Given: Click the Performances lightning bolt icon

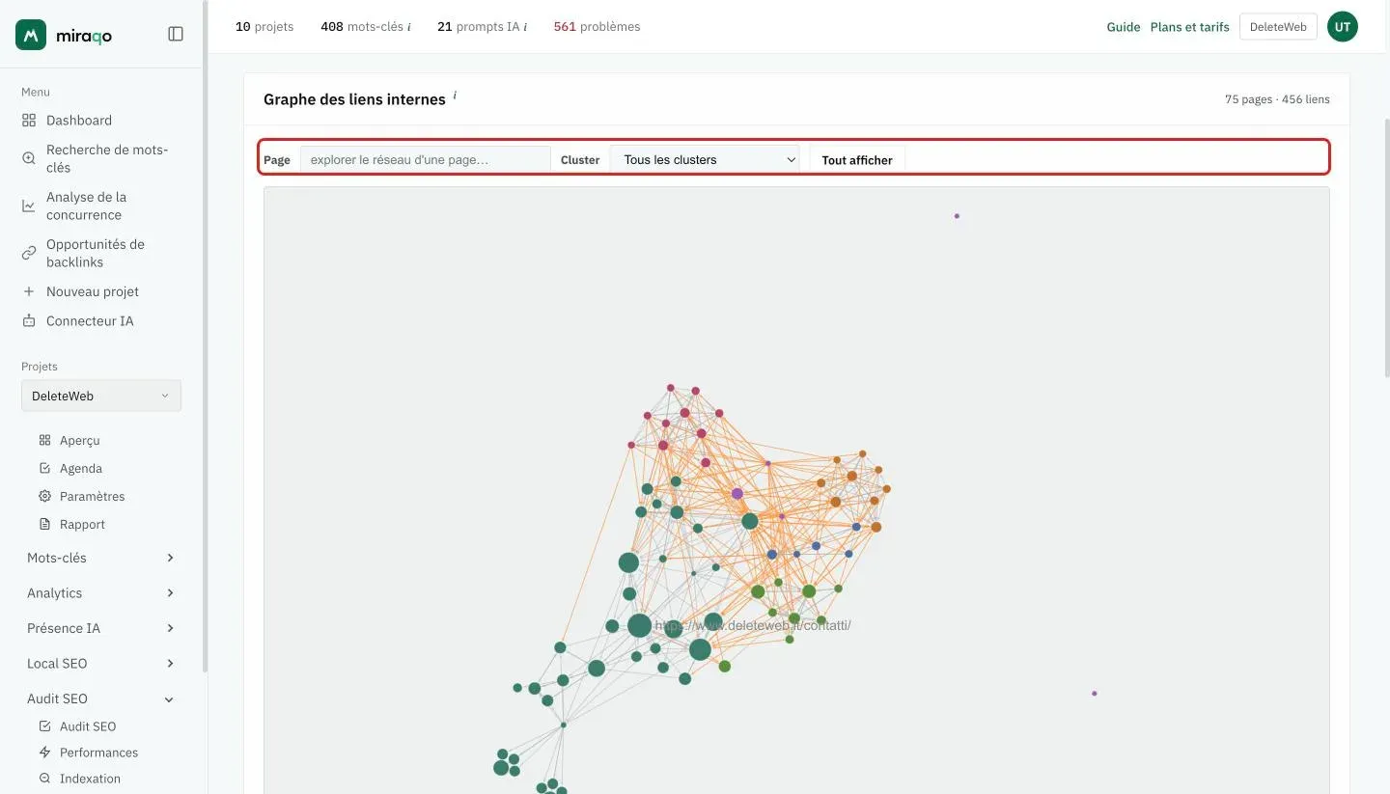Looking at the screenshot, I should [44, 753].
